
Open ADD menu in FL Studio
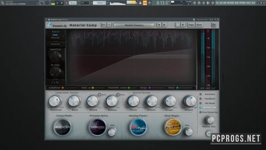click(225, 3)
